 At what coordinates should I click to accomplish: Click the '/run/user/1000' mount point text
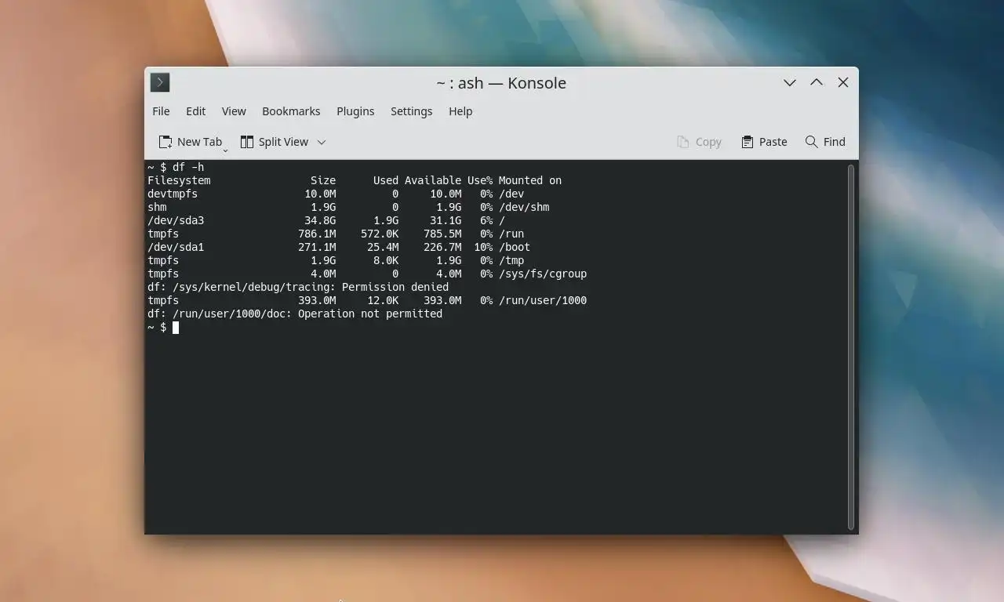tap(543, 300)
